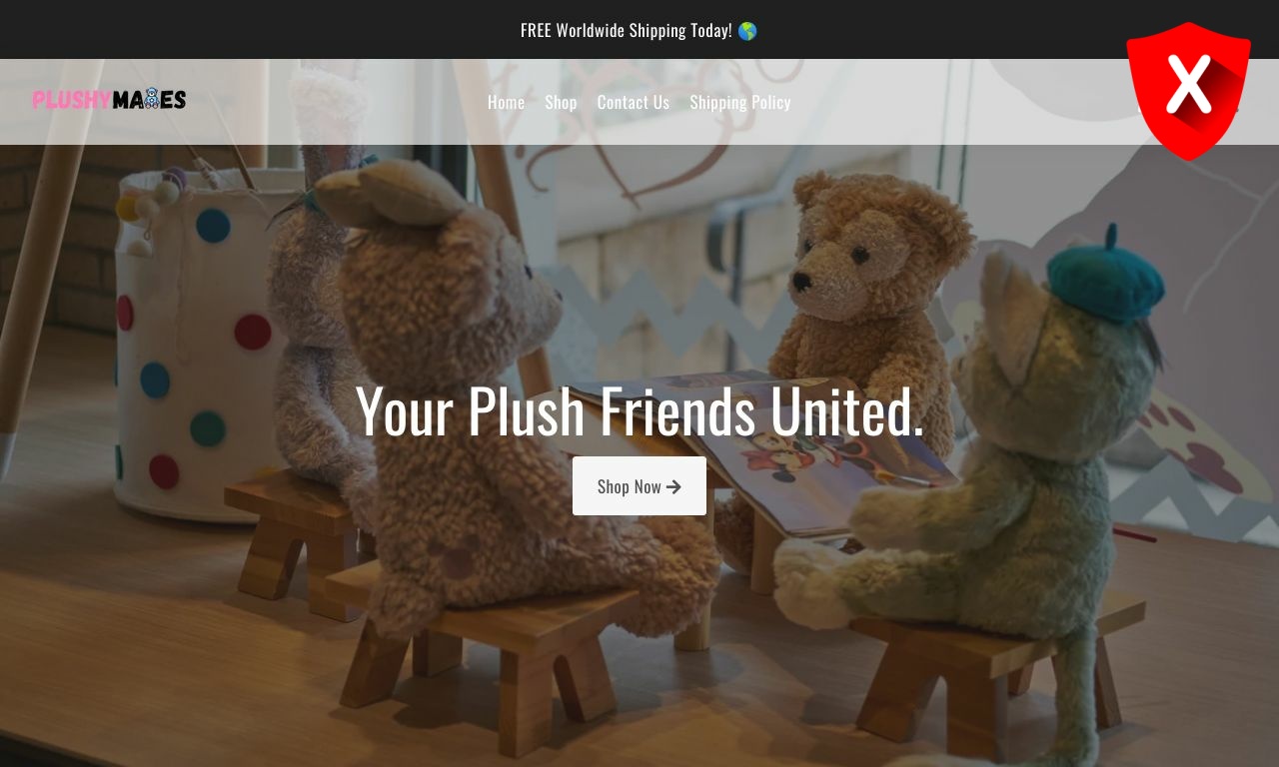Click the red shield X icon
1279x767 pixels.
(1188, 91)
